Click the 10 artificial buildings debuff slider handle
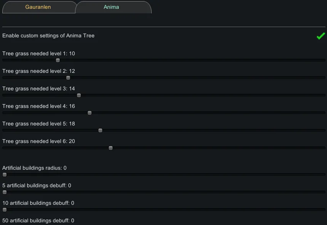Image resolution: width=327 pixels, height=225 pixels. click(5, 210)
